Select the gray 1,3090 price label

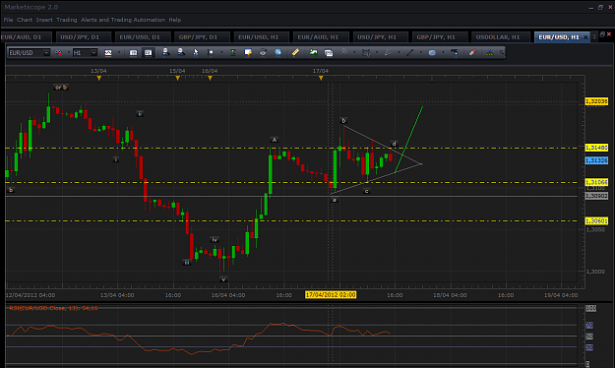(x=596, y=196)
